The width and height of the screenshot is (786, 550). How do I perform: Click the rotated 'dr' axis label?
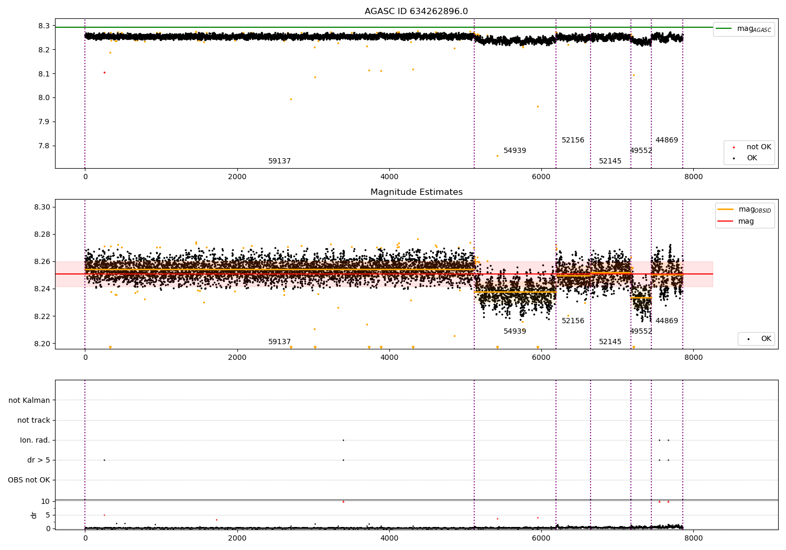click(34, 515)
